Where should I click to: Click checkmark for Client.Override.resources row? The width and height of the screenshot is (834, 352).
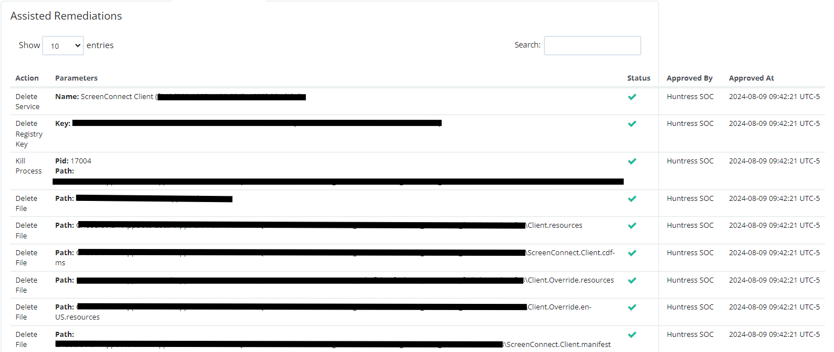632,280
